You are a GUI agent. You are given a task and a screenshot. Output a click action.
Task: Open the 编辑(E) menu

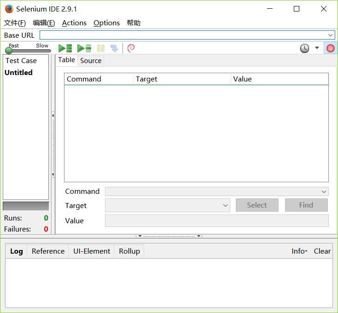pos(44,23)
